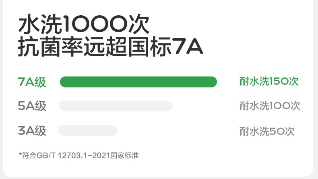Click the short gray 3A级 bar
Screen dimensions: 318x179
(87, 130)
